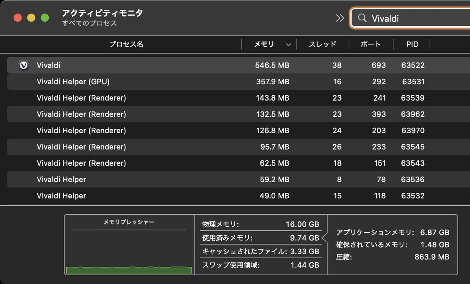Screen dimensions: 470x284
Task: Click the Vivaldi app icon in process list
Action: (23, 65)
